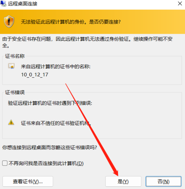Click the yellow triangle warning icon
Image resolution: width=185 pixels, height=189 pixels.
coord(11,122)
